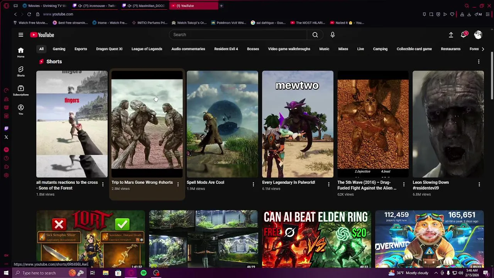Open Shorts from the YouTube sidebar
The image size is (494, 278).
pos(21,71)
